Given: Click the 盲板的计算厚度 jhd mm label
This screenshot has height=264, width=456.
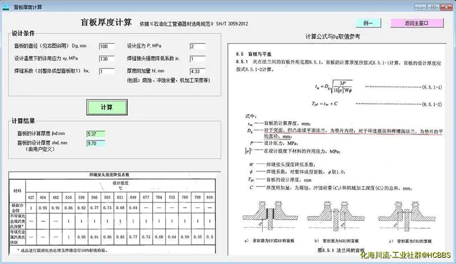Looking at the screenshot, I should click(41, 134).
